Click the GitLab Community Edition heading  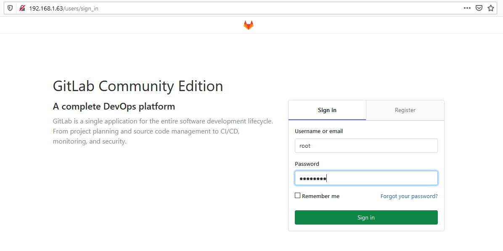click(x=138, y=86)
